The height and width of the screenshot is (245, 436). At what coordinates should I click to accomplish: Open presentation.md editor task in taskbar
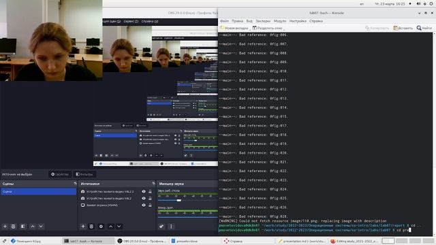click(302, 241)
